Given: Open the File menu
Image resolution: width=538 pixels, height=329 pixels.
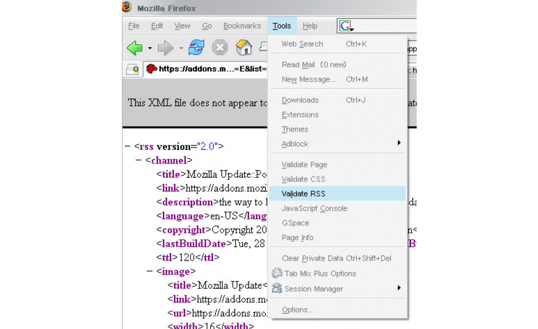Looking at the screenshot, I should (134, 26).
